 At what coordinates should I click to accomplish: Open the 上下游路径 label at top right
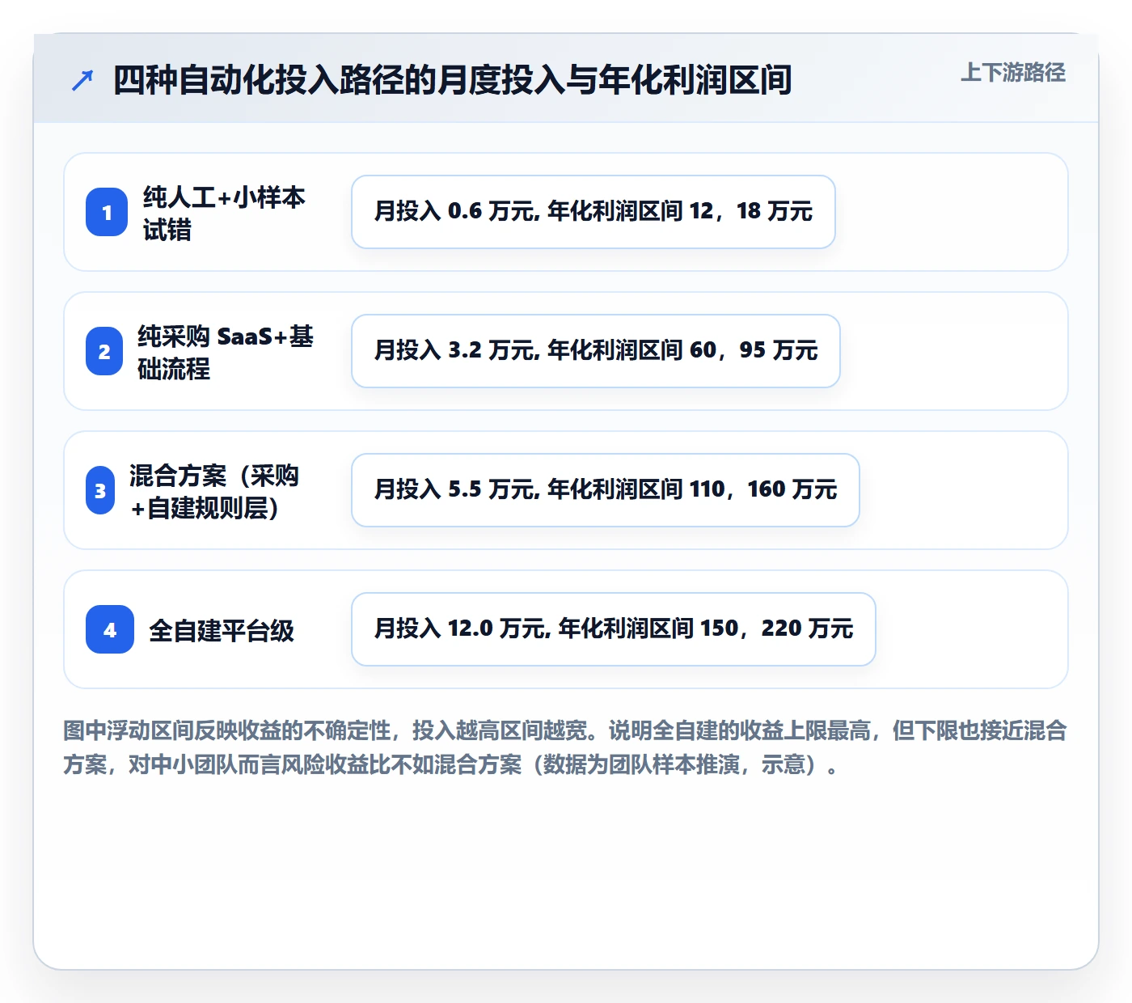1013,72
